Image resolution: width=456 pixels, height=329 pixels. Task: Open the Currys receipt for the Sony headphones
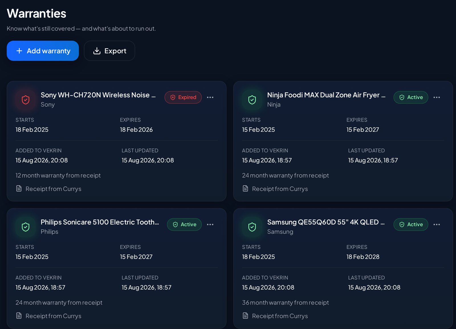tap(48, 189)
